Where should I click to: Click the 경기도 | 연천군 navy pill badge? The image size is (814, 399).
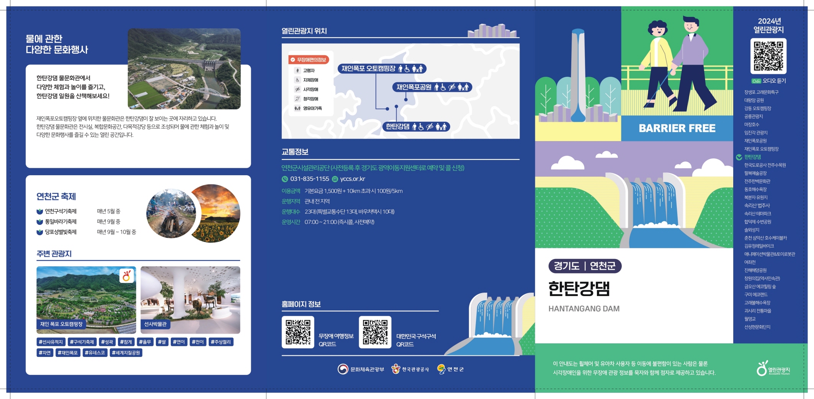585,266
